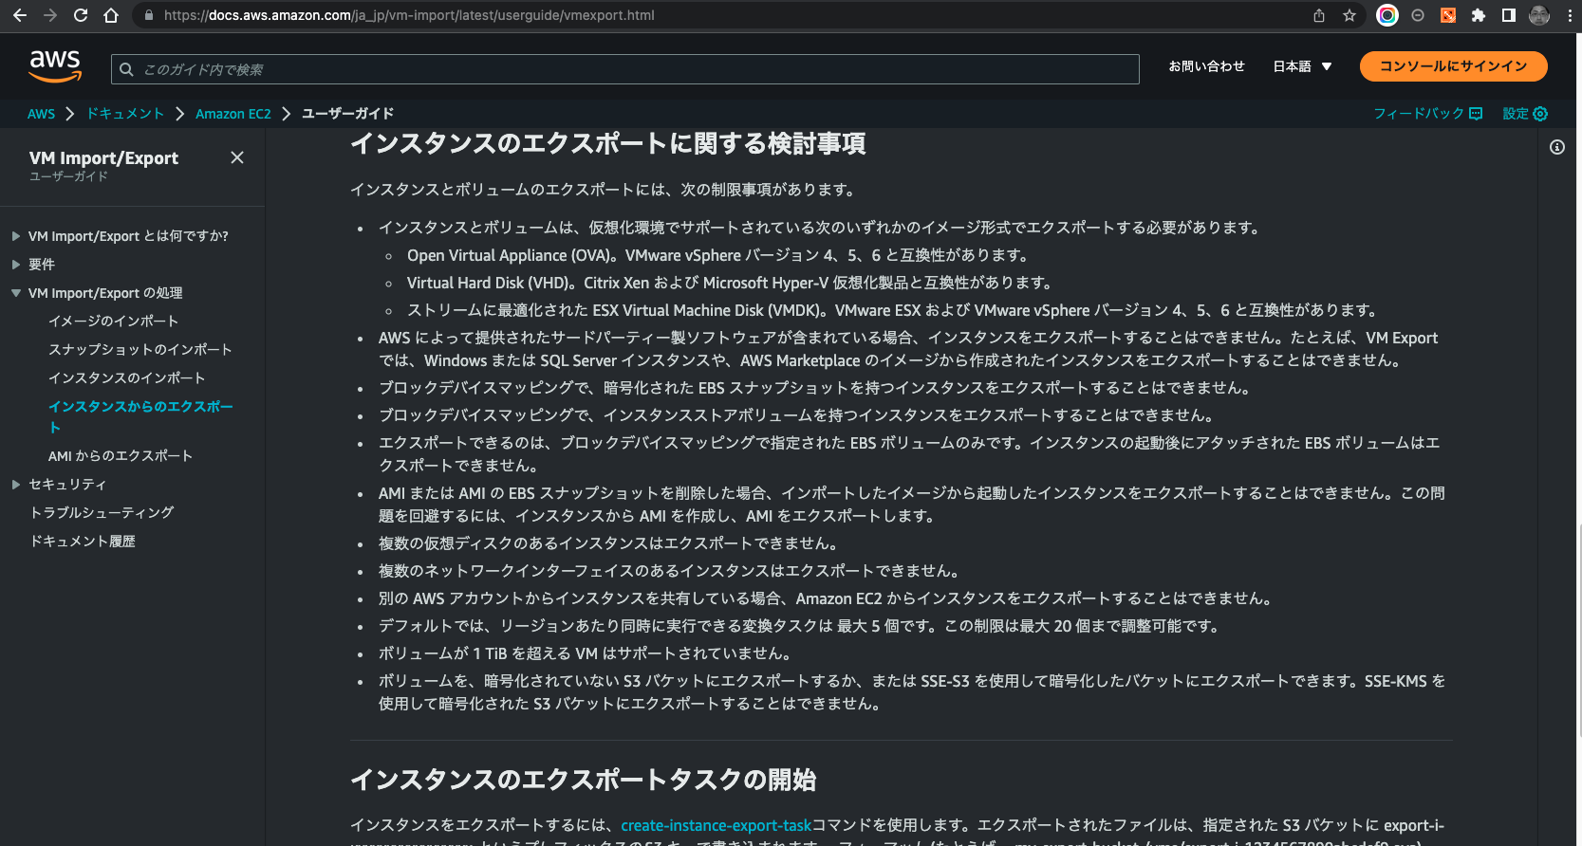
Task: Click the 'VM Import/Export' sidebar title
Action: 103,158
